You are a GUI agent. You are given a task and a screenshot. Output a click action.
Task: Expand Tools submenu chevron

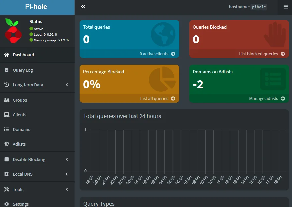pyautogui.click(x=67, y=189)
